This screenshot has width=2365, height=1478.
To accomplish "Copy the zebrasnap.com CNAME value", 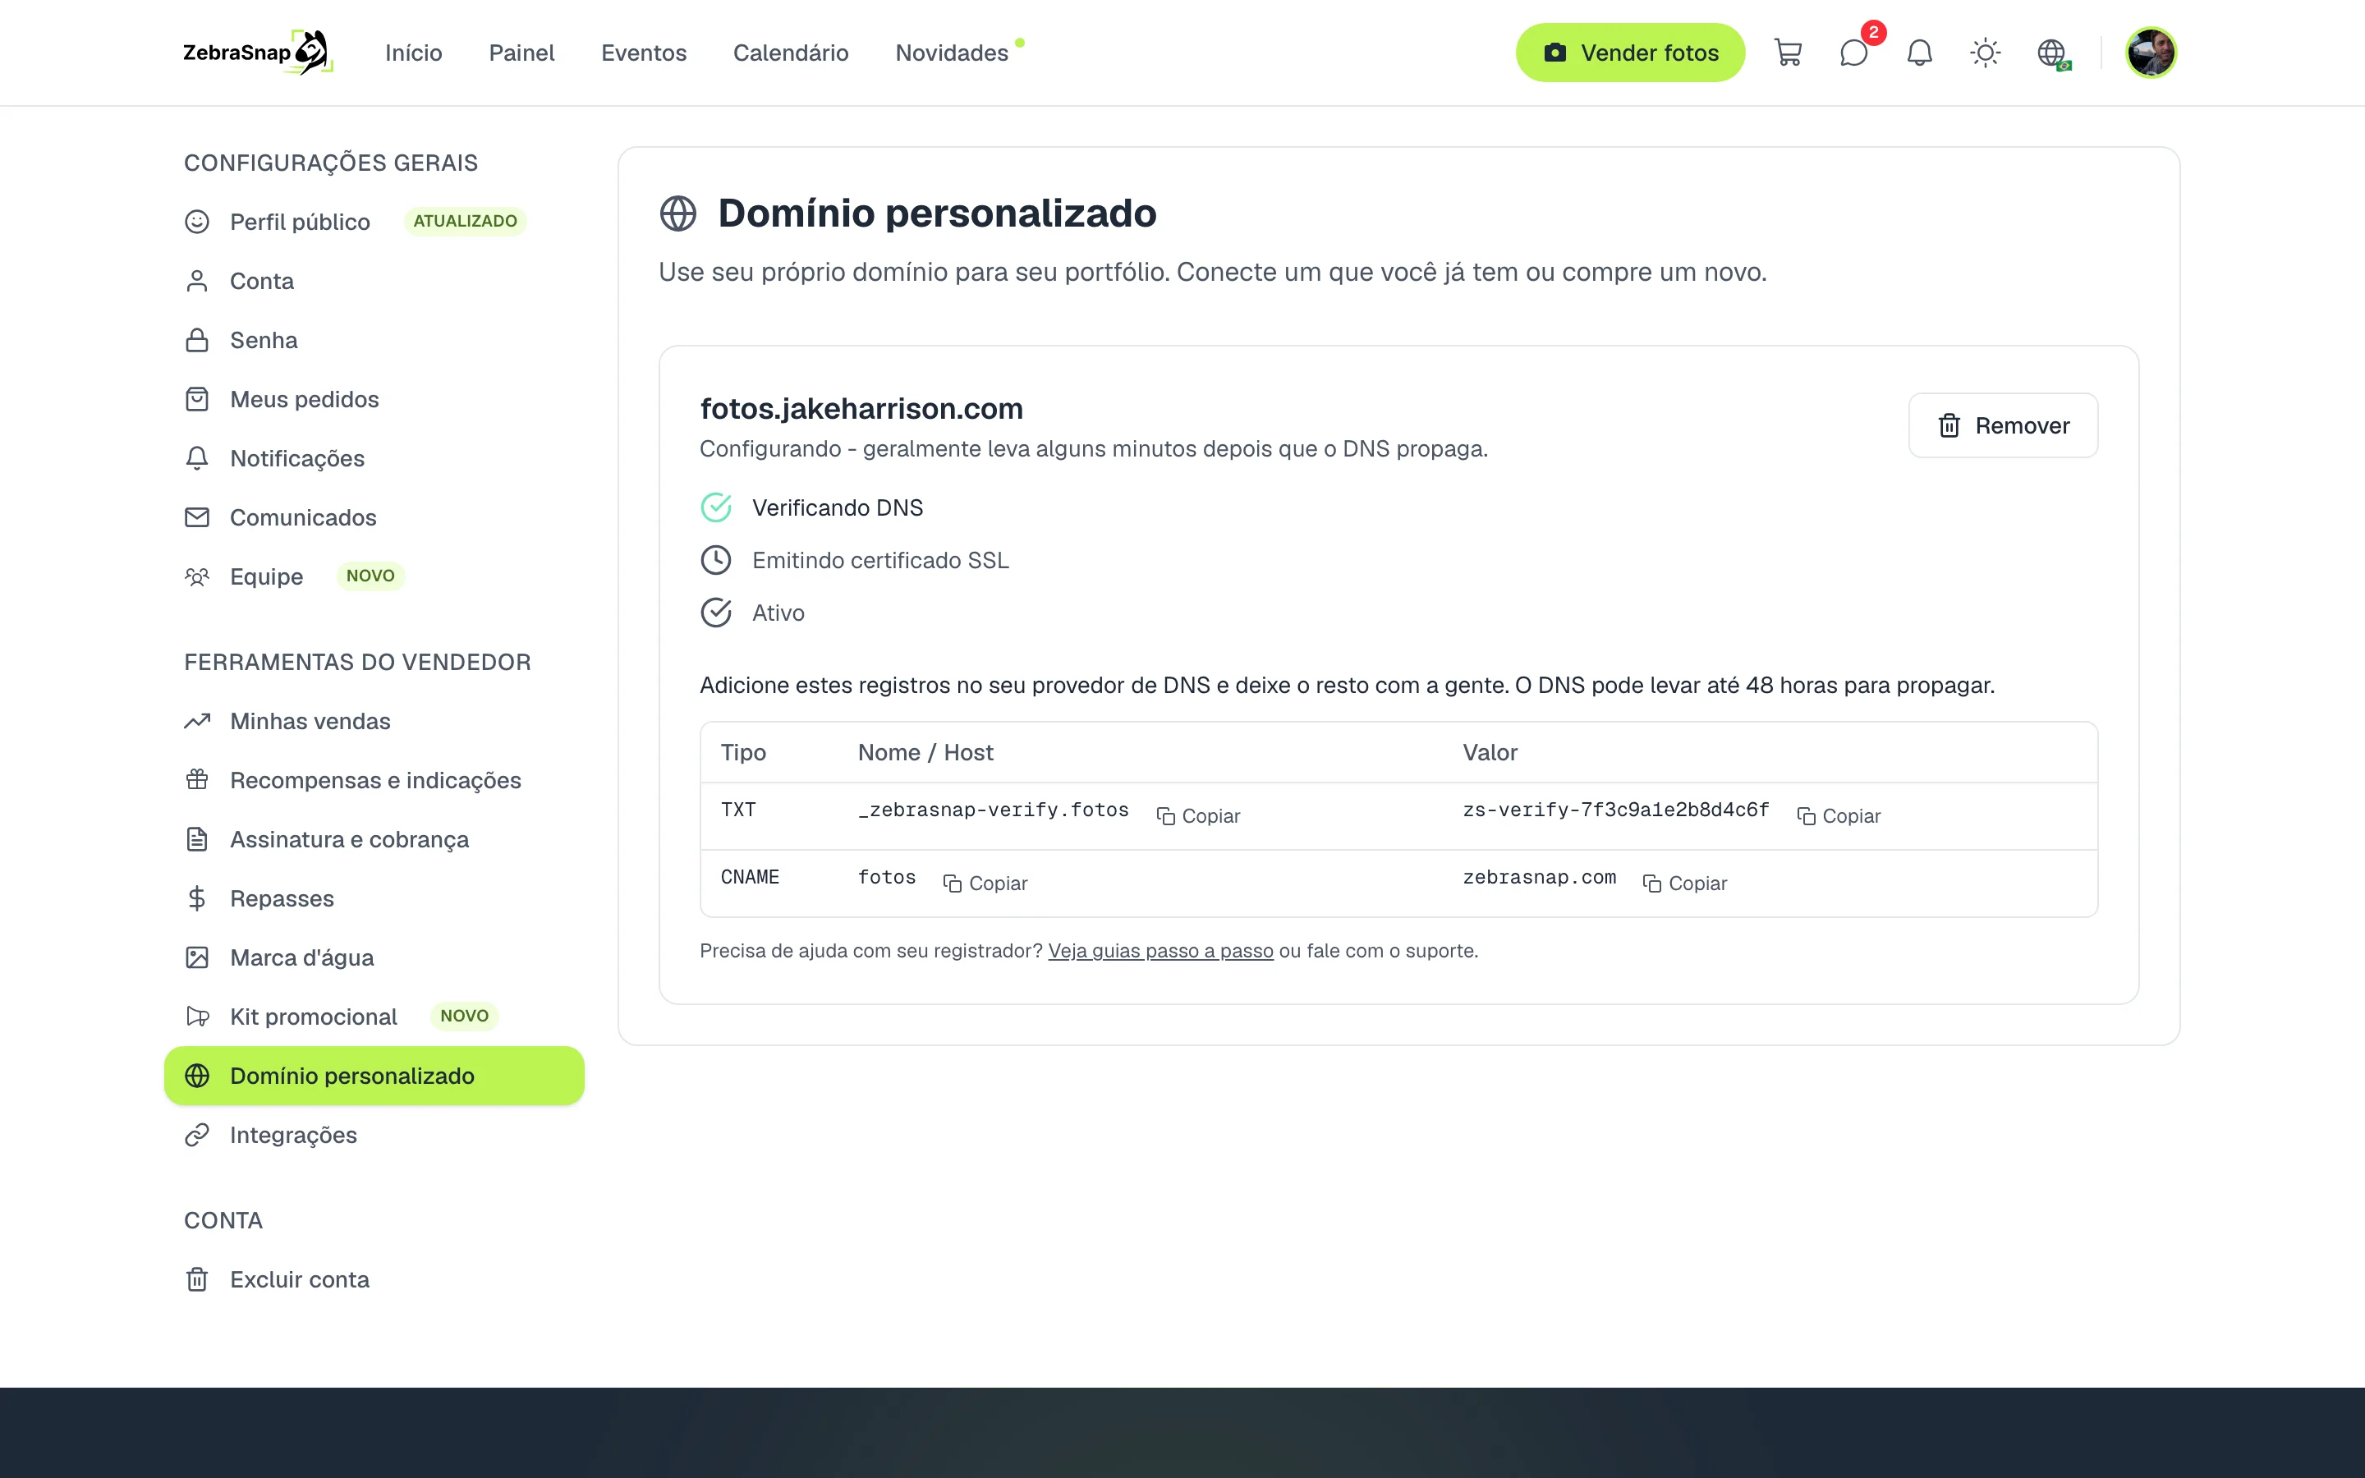I will [x=1685, y=883].
